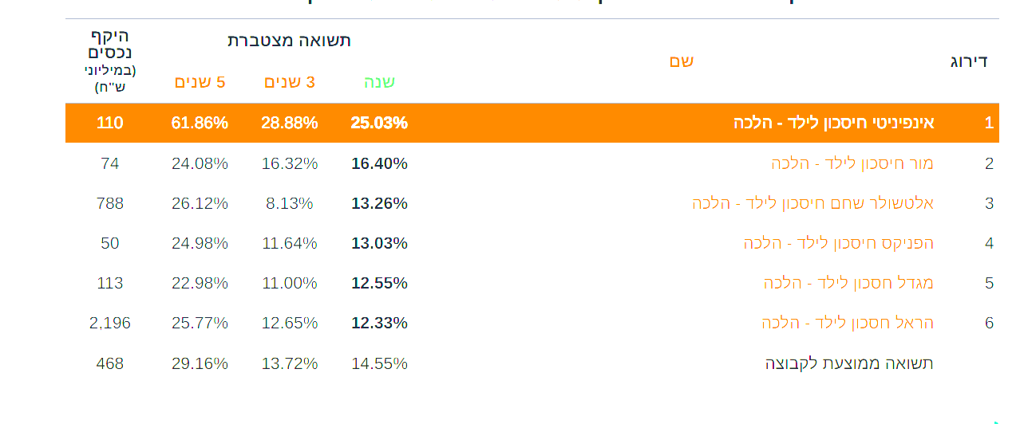Image resolution: width=1016 pixels, height=424 pixels.
Task: Click the תשואה מצטברת group header
Action: [x=289, y=41]
